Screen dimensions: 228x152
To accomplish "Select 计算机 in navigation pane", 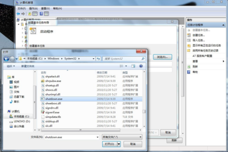I will click(13, 111).
